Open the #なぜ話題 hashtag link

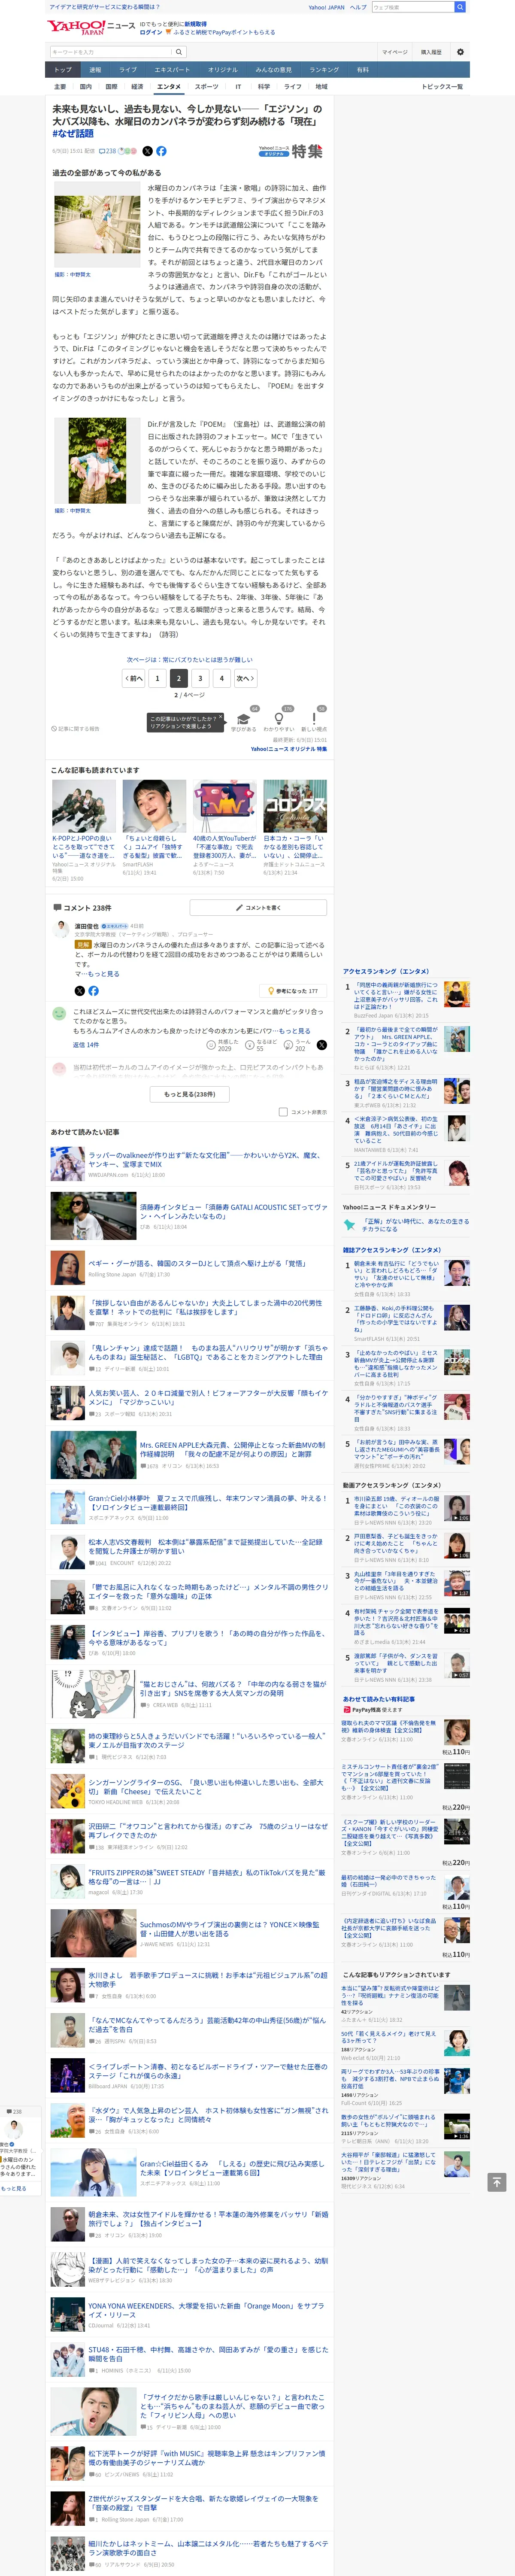point(73,133)
